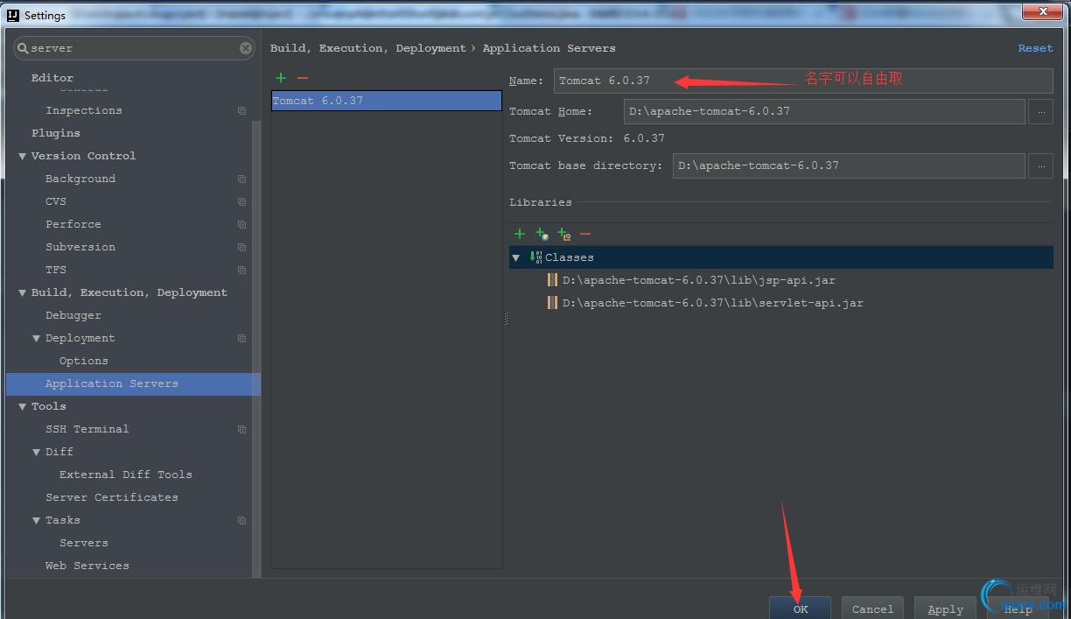Click project-level icon beside Inspections
The height and width of the screenshot is (619, 1071).
(241, 111)
